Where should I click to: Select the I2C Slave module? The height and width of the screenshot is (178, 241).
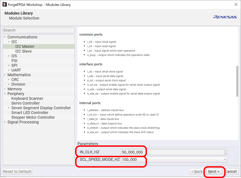23,51
